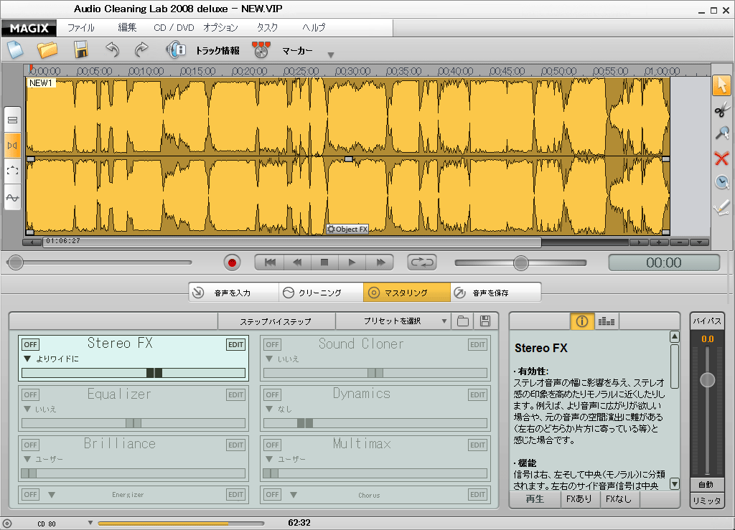Select the scissors cut tool
This screenshot has width=735, height=530.
pos(722,110)
